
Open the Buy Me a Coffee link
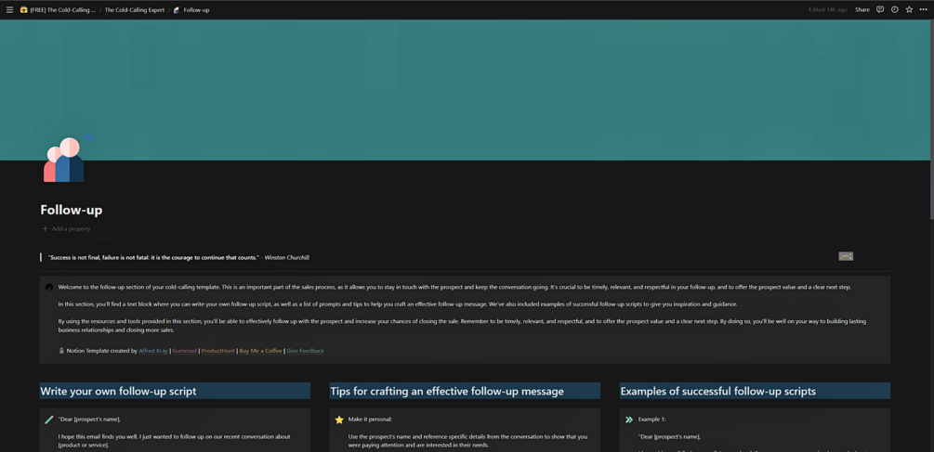[260, 351]
